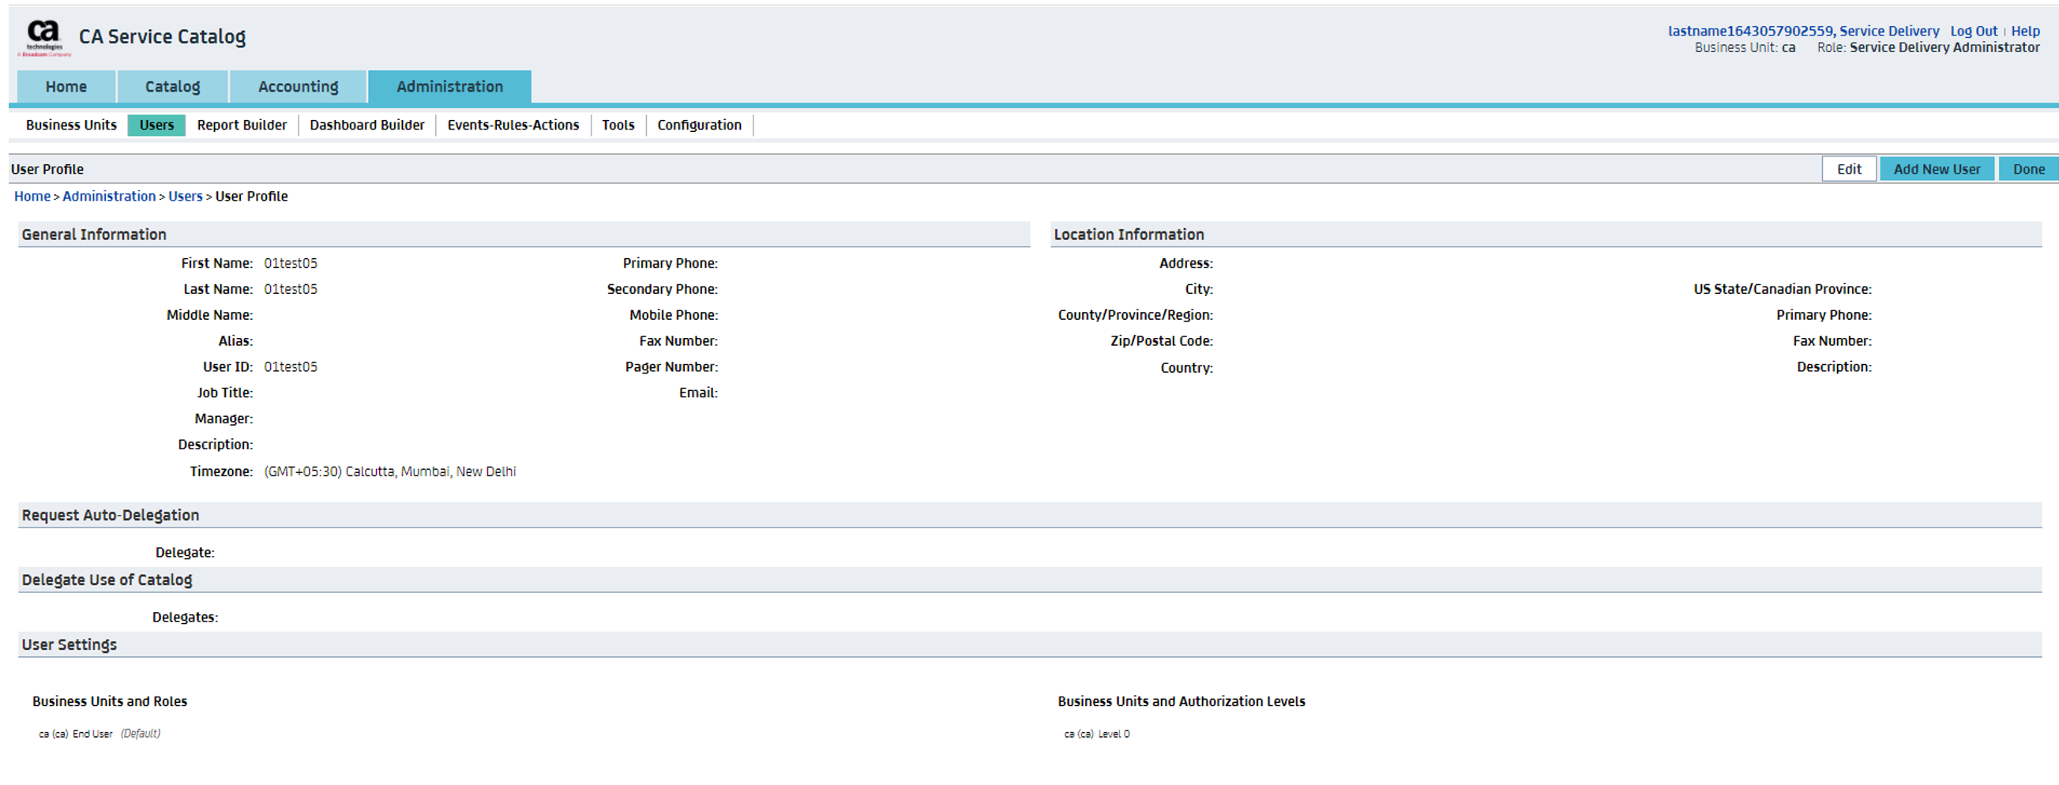Select the Administration tab
The height and width of the screenshot is (785, 2059).
(449, 86)
